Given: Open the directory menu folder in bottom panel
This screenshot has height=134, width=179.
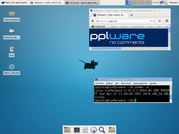Looking at the screenshot, I should point(112,130).
